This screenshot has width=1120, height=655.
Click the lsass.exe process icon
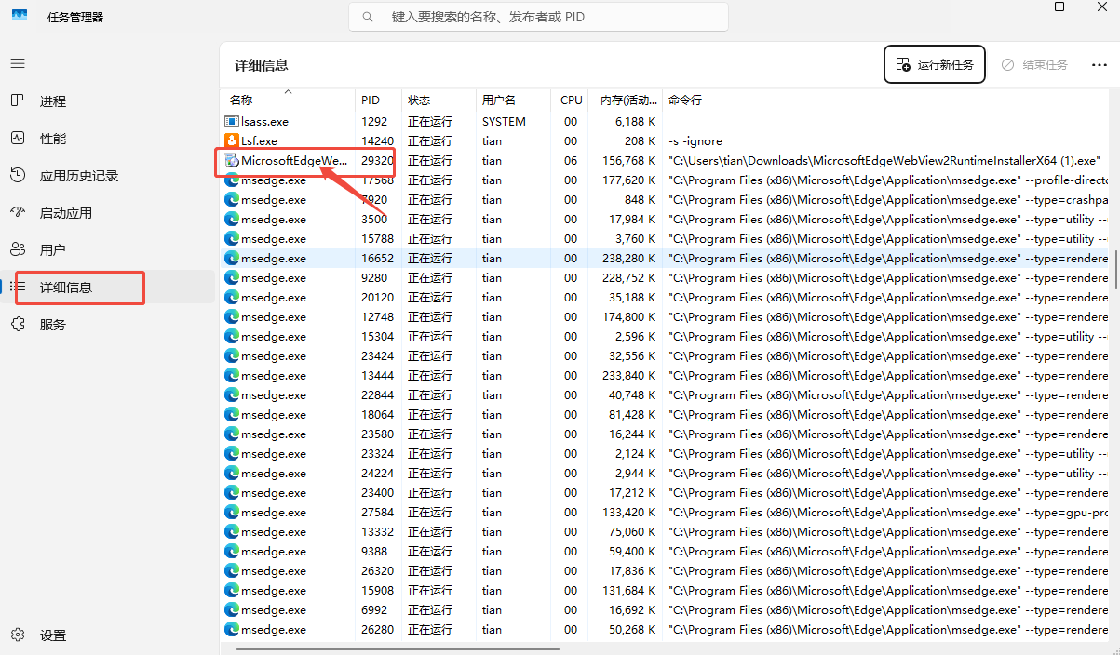(x=232, y=121)
